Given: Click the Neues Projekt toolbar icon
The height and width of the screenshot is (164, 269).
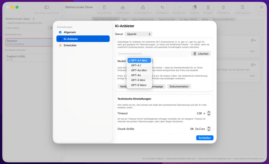Looking at the screenshot, I should [x=104, y=7].
